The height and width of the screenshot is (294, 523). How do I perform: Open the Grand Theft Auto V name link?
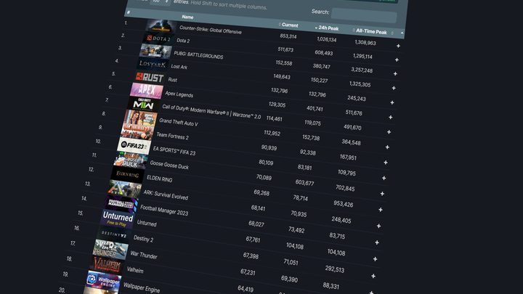pos(179,123)
